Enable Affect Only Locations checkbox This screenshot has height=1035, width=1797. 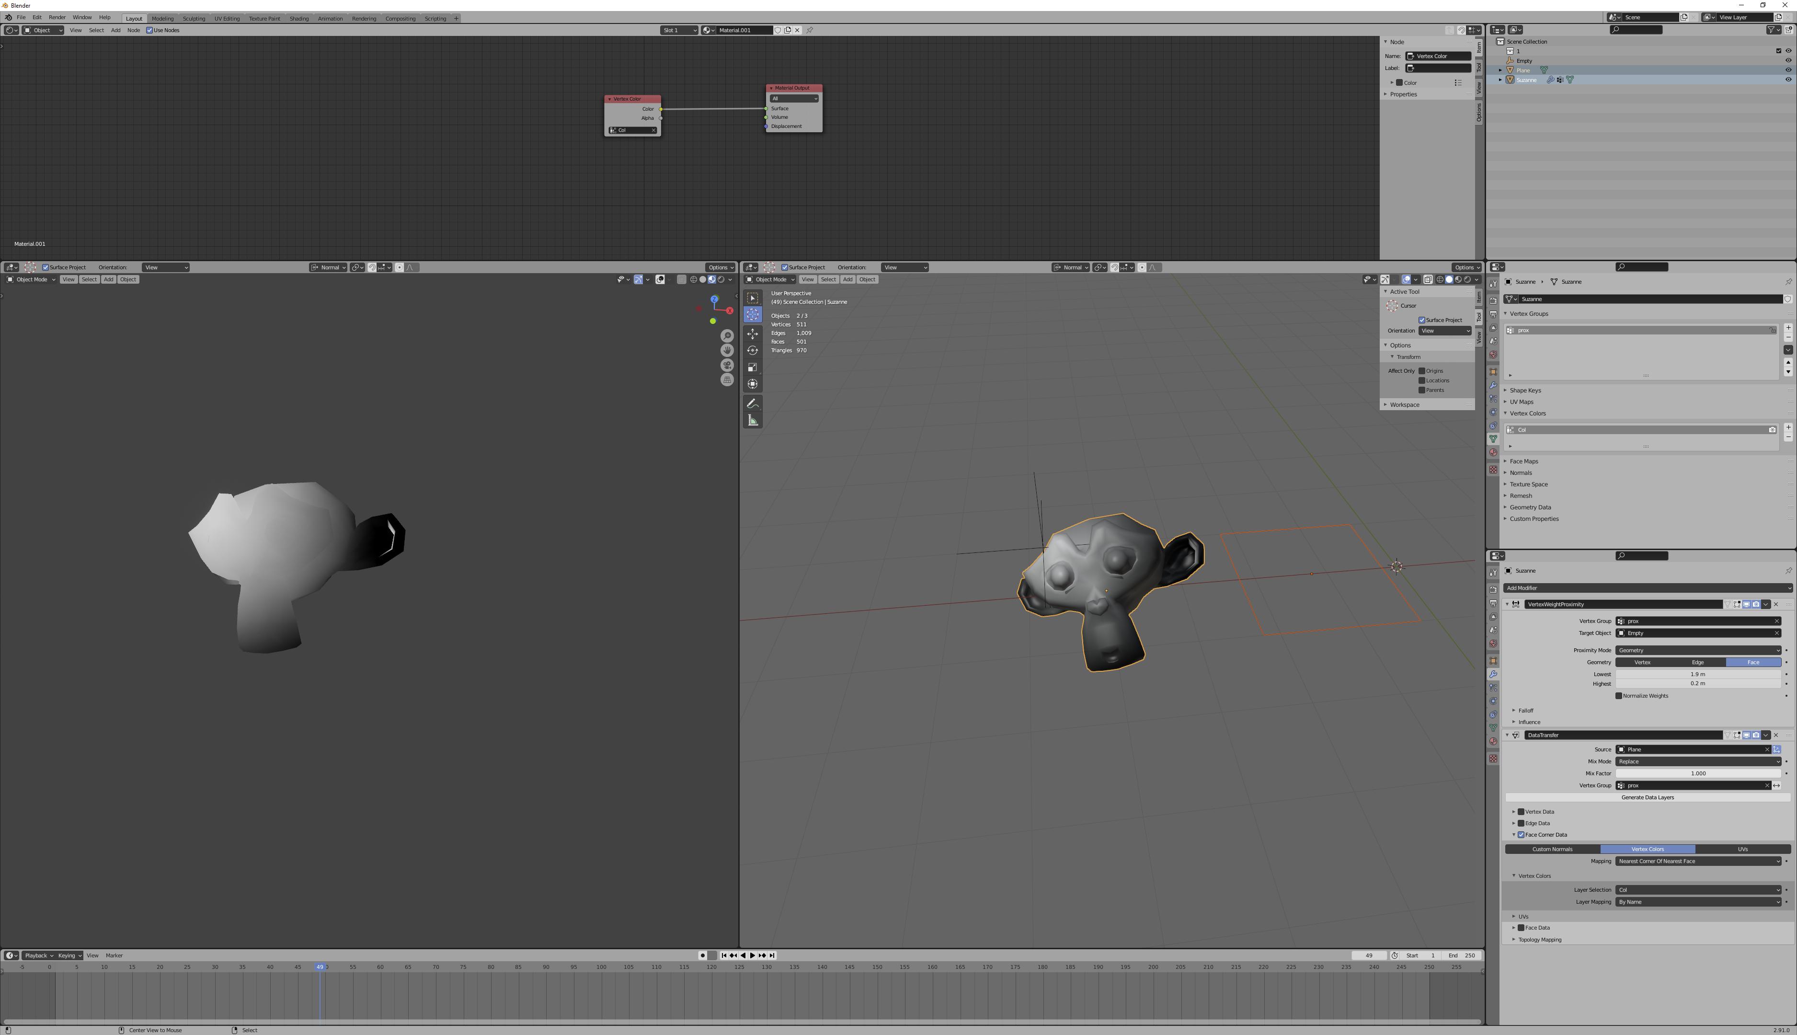(1422, 380)
